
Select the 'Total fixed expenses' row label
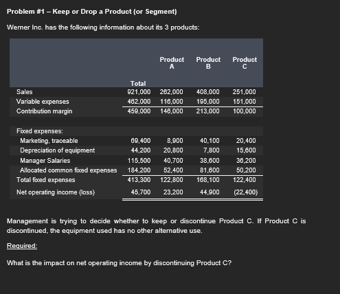[46, 180]
